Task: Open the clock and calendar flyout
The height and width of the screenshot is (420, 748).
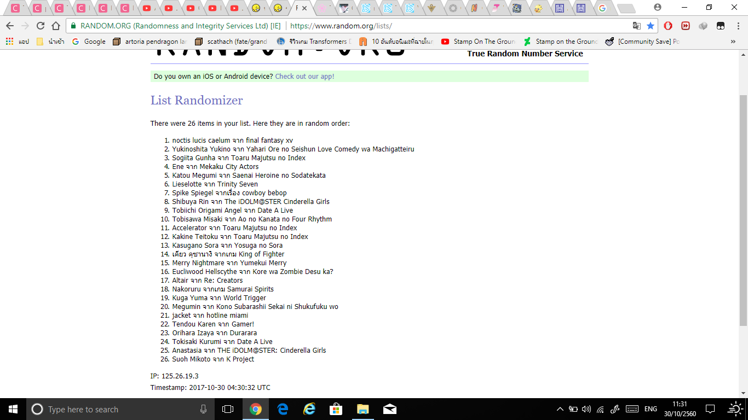Action: pos(681,409)
